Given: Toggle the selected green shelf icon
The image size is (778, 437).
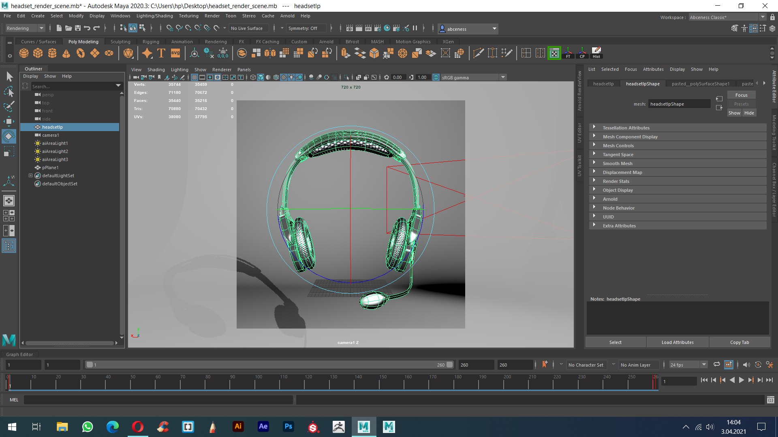Looking at the screenshot, I should [554, 53].
